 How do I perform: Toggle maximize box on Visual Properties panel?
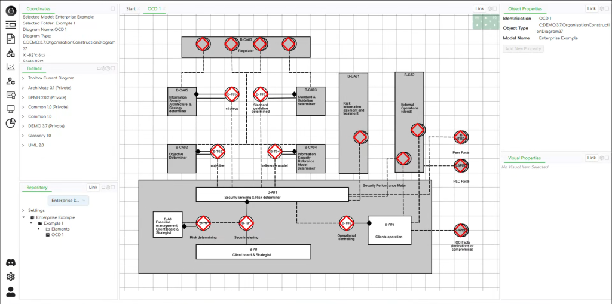[605, 158]
